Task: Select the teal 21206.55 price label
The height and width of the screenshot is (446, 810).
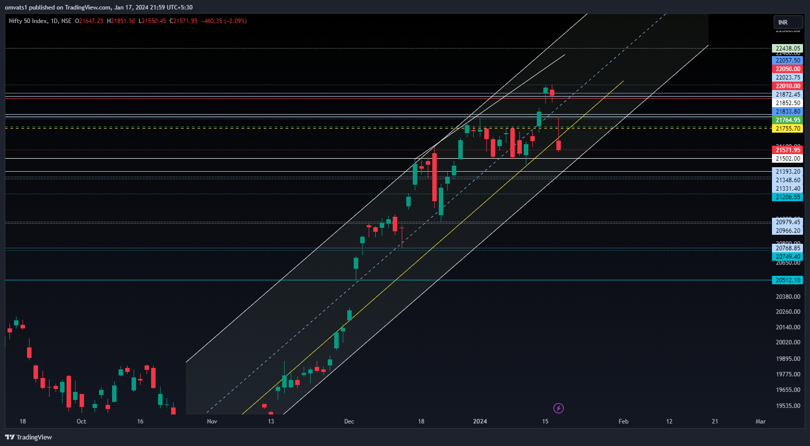Action: tap(787, 197)
